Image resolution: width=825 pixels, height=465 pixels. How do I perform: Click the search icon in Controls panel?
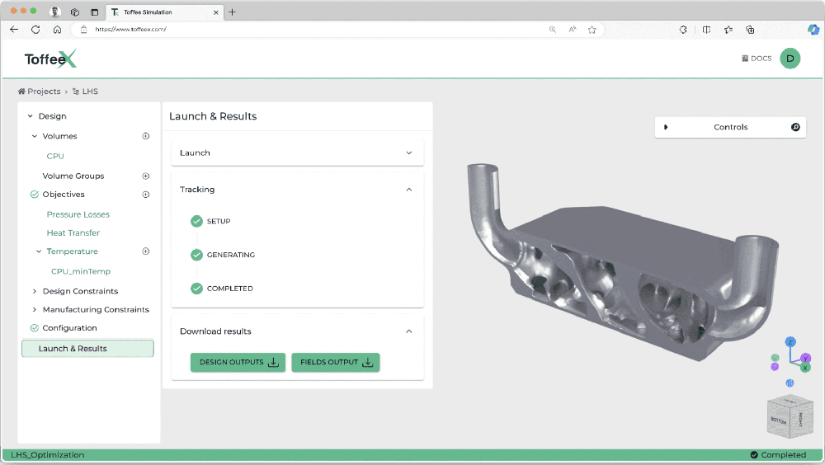(x=795, y=127)
